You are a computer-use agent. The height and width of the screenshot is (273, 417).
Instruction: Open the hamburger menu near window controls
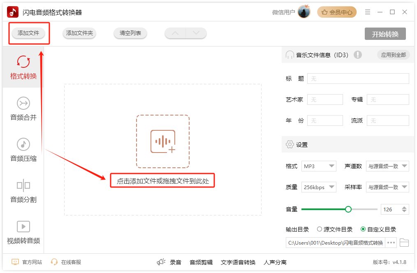(x=367, y=12)
